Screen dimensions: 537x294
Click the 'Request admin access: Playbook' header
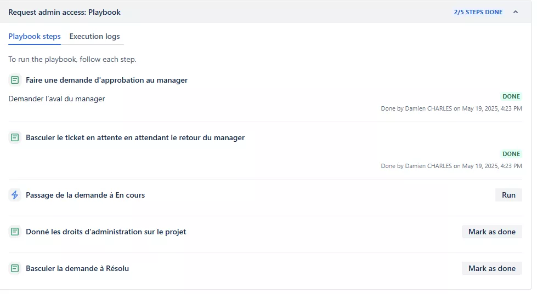pyautogui.click(x=64, y=12)
